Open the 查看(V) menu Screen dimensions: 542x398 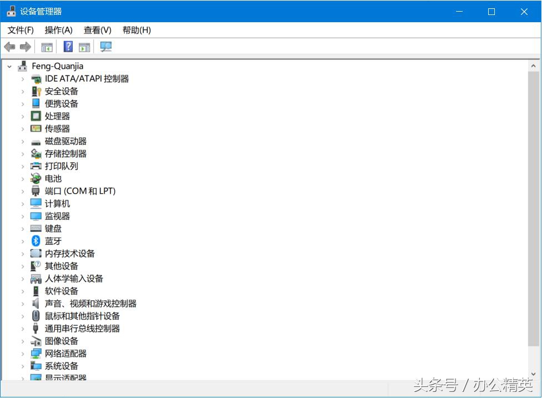click(x=97, y=30)
